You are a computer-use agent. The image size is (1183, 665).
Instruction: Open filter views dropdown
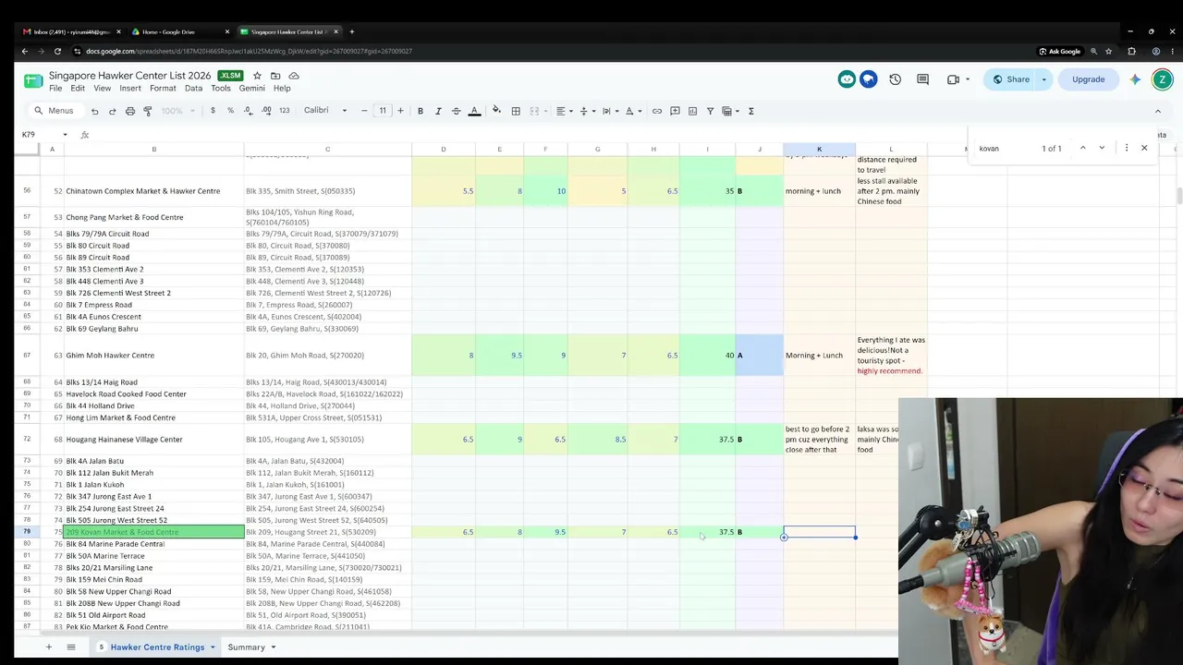click(x=730, y=111)
